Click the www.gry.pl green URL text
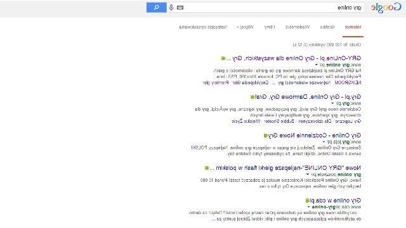 tap(348, 103)
